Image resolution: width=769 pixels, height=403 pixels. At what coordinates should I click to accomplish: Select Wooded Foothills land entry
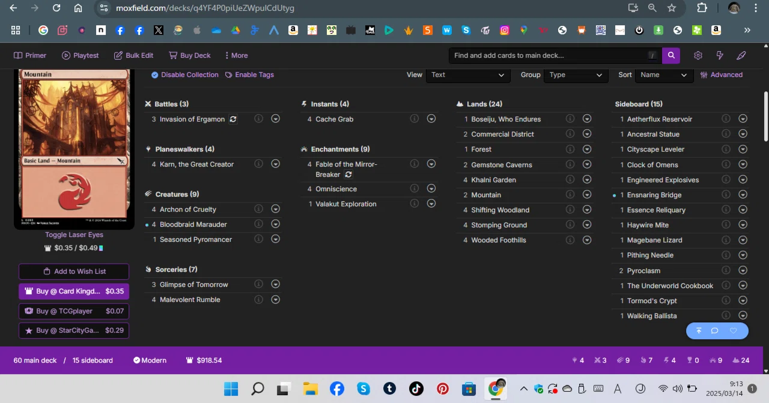click(498, 240)
